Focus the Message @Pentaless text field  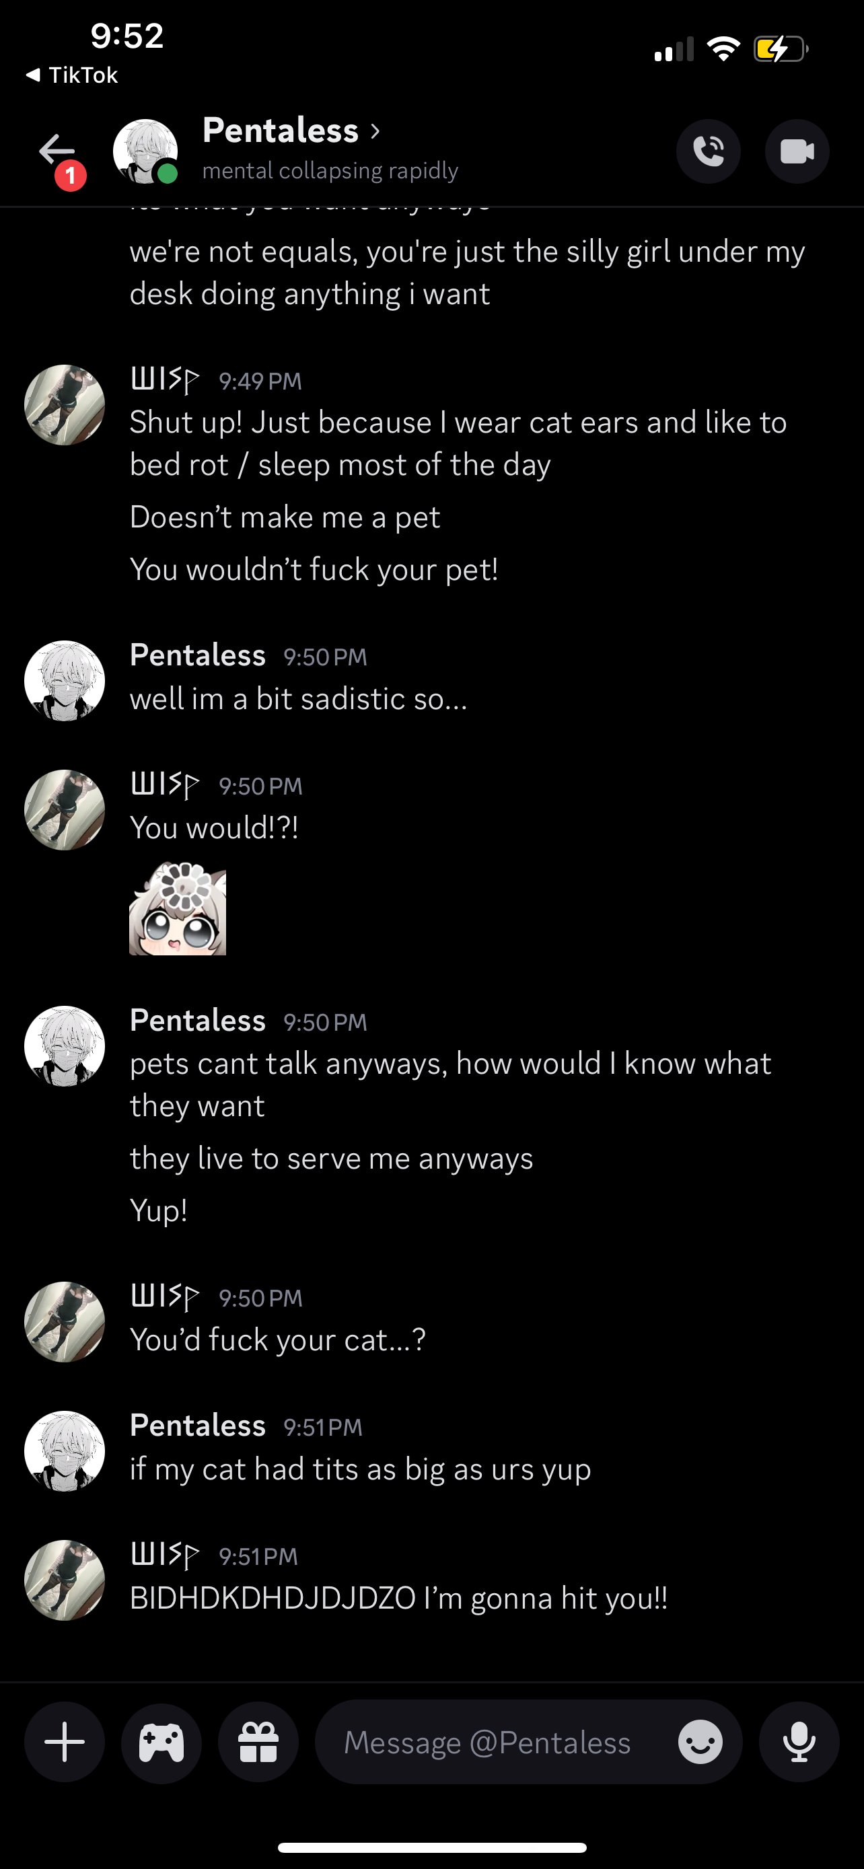click(x=487, y=1742)
